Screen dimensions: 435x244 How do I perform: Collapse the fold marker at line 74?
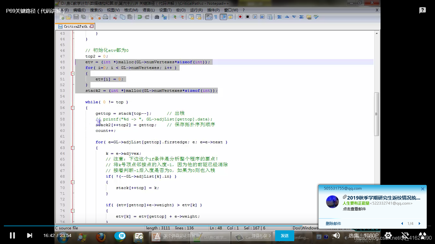pos(73,211)
